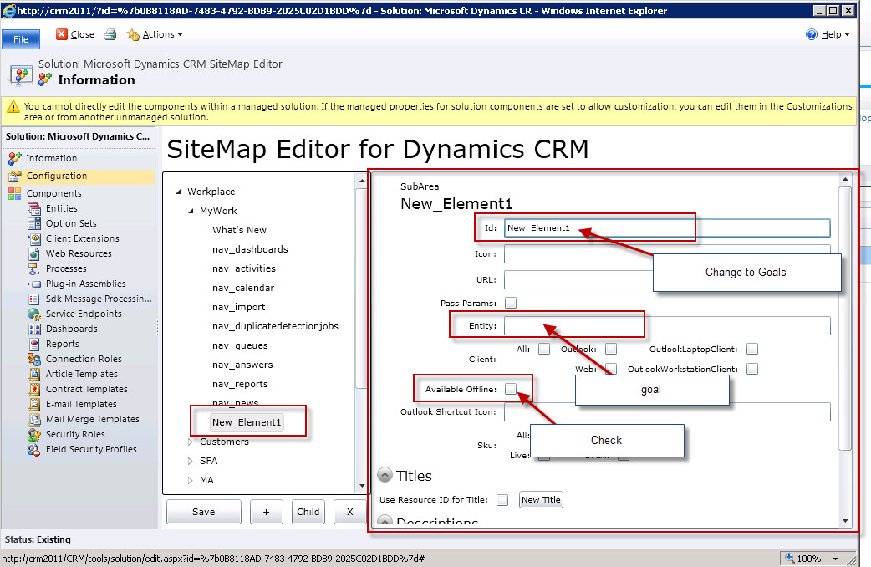Viewport: 871px width, 567px height.
Task: Click the Reports icon in sidebar
Action: click(x=34, y=344)
